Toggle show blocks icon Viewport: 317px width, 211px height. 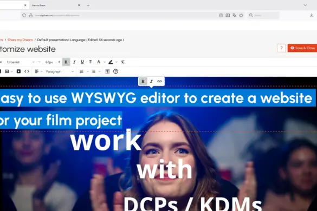(x=107, y=71)
